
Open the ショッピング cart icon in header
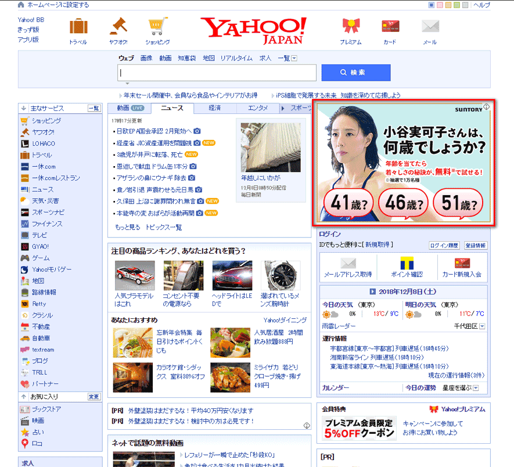[157, 27]
